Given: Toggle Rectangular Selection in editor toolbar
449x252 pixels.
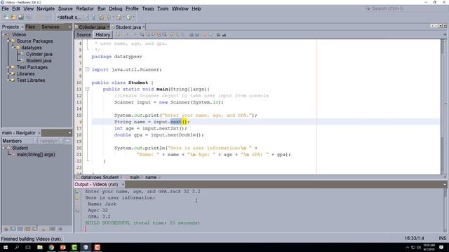Looking at the screenshot, I should (165, 35).
